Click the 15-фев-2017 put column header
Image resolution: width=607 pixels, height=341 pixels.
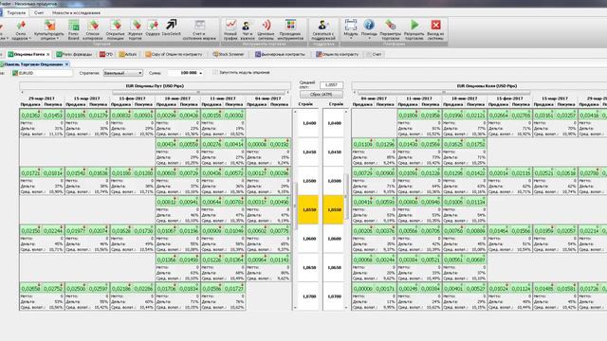(133, 99)
